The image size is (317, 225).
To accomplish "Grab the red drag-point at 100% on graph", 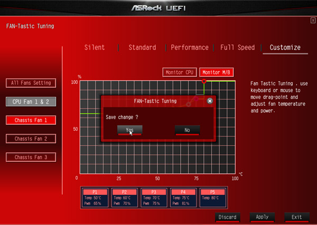I will [204, 81].
